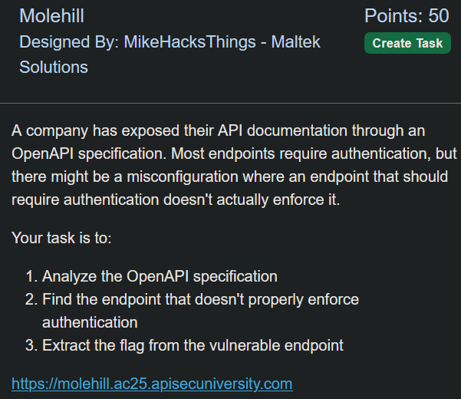The image size is (461, 399).
Task: Click the text doesn't actually enforce it
Action: click(x=252, y=200)
